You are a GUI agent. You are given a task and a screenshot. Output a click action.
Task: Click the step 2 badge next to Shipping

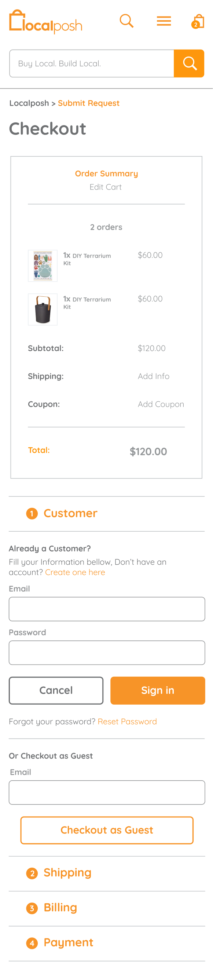click(32, 873)
